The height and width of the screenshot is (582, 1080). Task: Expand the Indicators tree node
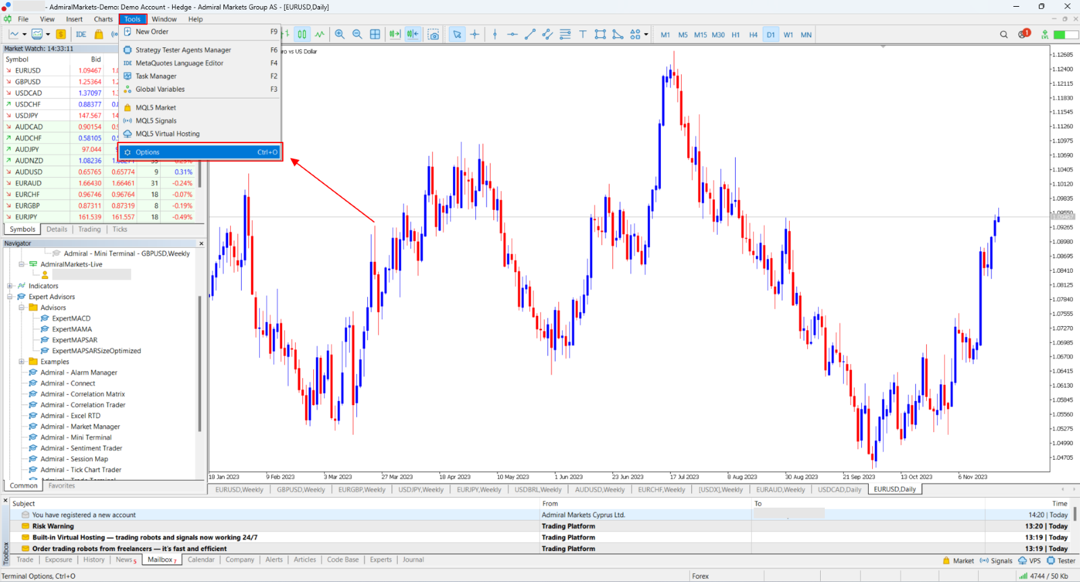pos(10,286)
